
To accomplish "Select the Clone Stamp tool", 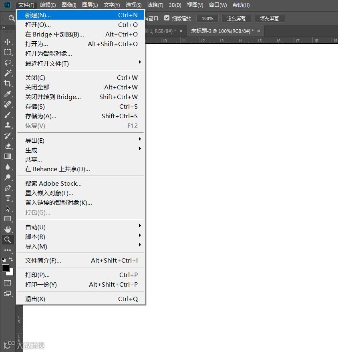I will tap(8, 125).
